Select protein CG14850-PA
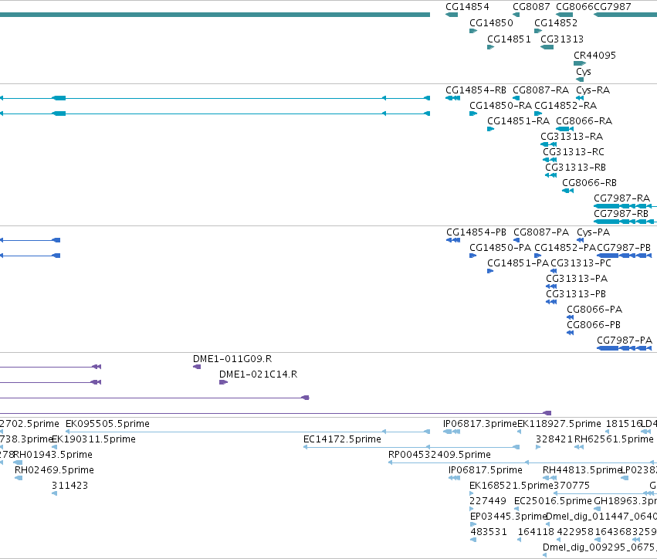The width and height of the screenshot is (657, 559). (500, 248)
